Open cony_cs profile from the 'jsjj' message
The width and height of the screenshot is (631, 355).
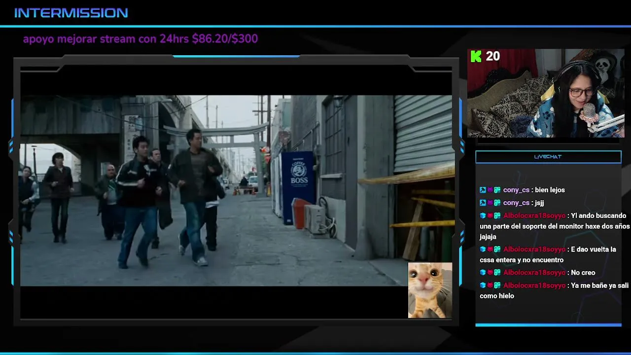click(x=516, y=203)
